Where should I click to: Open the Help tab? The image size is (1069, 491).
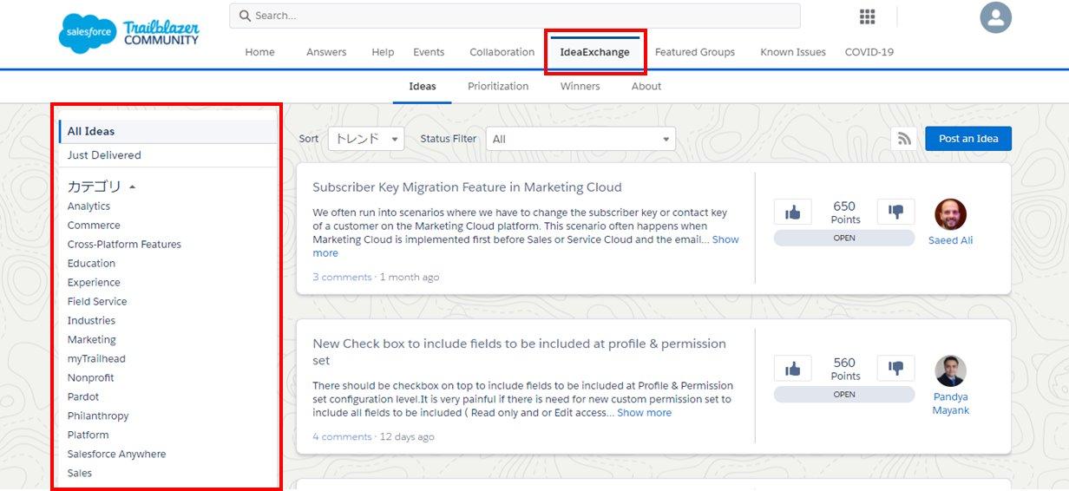click(383, 52)
